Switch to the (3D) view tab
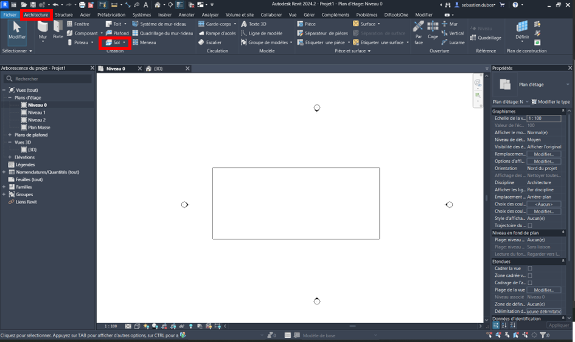Image resolution: width=575 pixels, height=342 pixels. click(158, 69)
